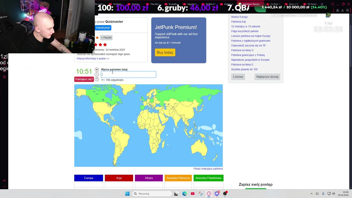Open the red YouTube taskbar app
The width and height of the screenshot is (352, 198).
pyautogui.click(x=193, y=194)
